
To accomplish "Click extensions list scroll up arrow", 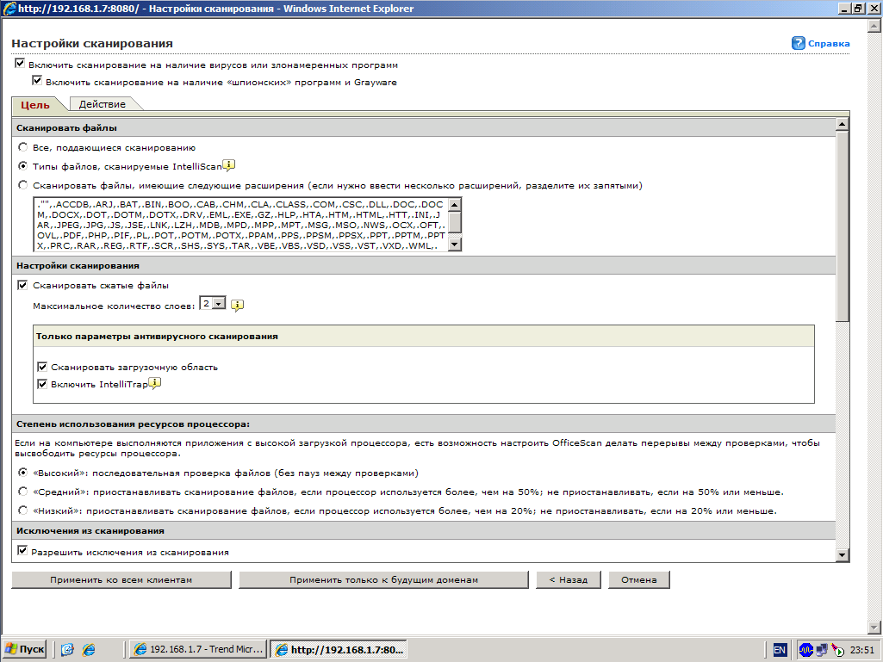I will click(x=455, y=204).
